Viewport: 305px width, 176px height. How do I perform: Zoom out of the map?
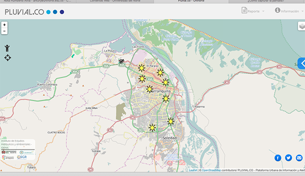pos(4,31)
